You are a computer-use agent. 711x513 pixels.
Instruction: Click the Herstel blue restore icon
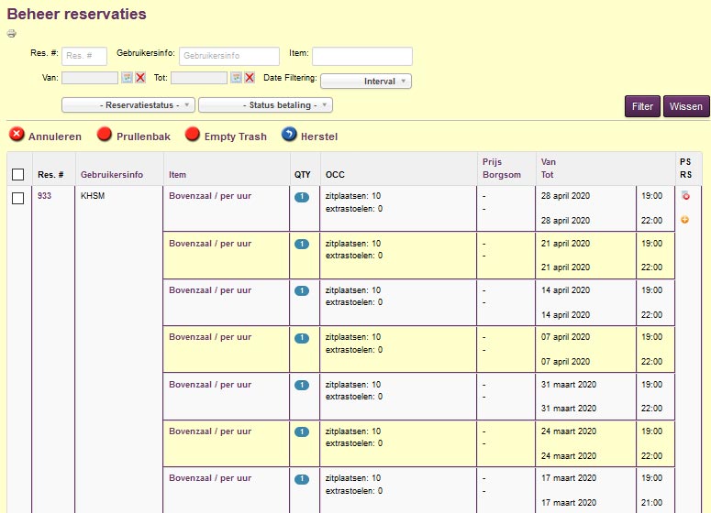point(289,135)
